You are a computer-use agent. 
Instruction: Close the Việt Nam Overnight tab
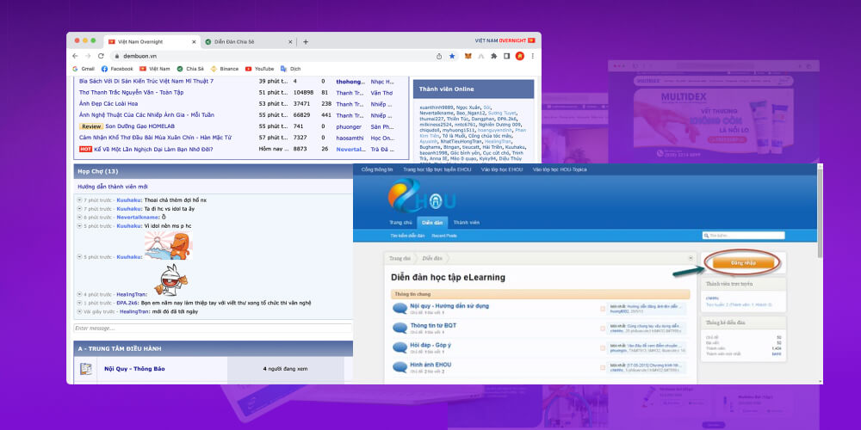[x=193, y=41]
